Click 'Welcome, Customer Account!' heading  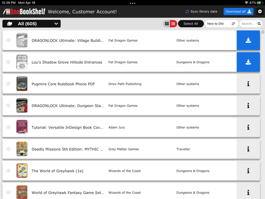click(82, 12)
